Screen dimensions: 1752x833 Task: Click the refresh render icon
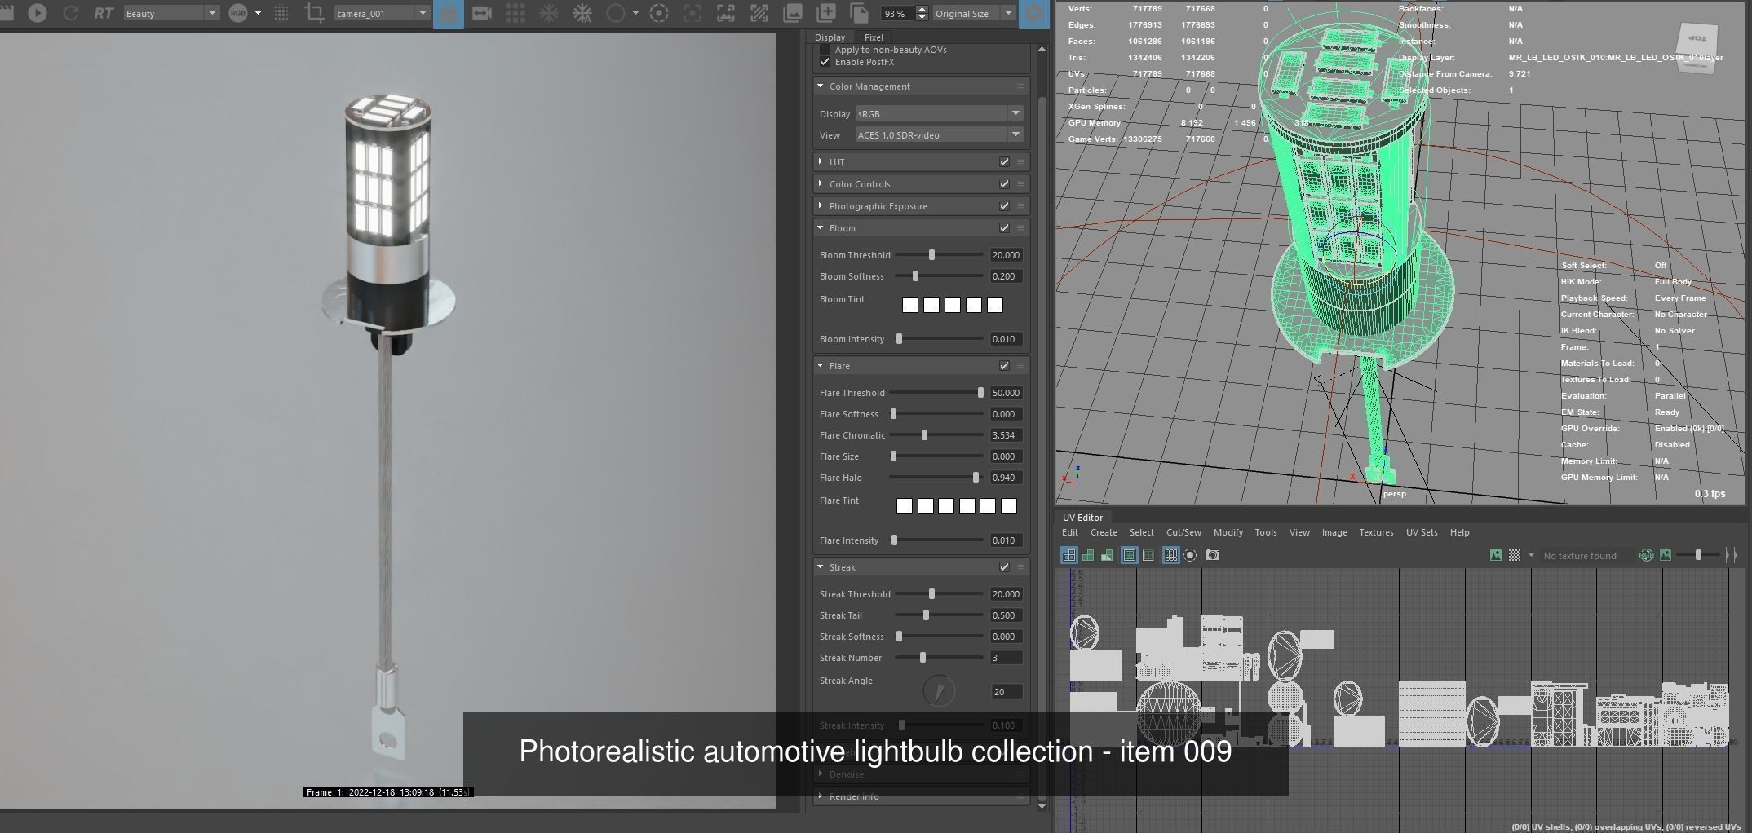tap(71, 13)
